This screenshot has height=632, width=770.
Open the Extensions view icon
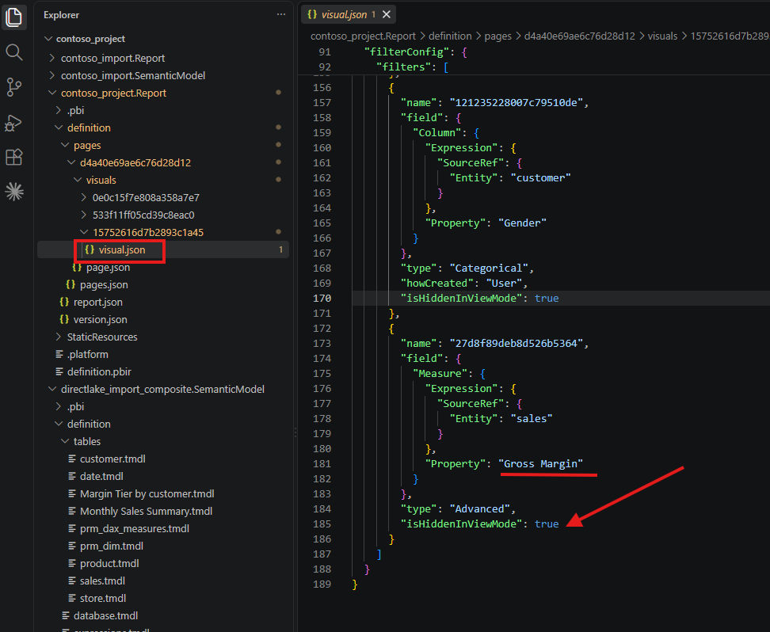[x=13, y=157]
